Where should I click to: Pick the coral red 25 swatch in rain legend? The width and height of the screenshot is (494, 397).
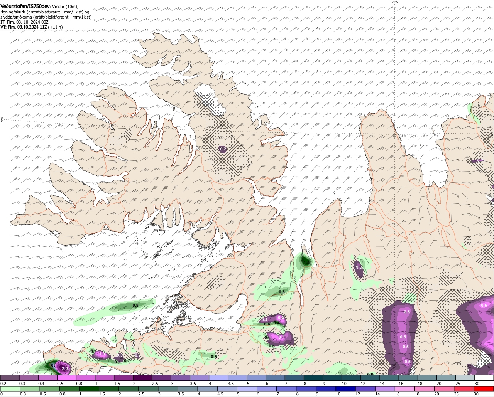tap(464, 389)
